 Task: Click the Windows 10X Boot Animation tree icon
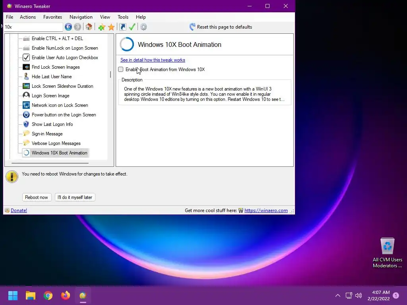(26, 153)
